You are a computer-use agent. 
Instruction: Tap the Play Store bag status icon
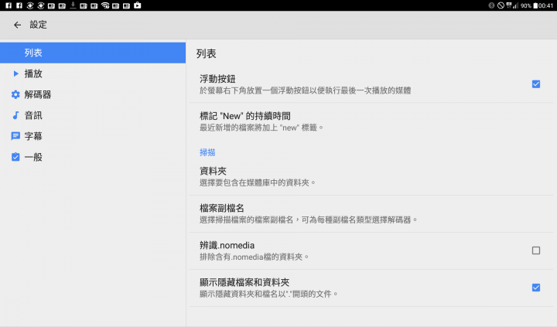pos(138,5)
